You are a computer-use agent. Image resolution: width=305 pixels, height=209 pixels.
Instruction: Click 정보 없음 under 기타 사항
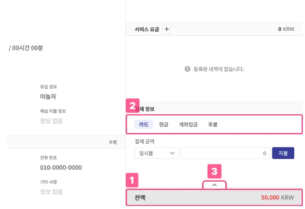(x=51, y=192)
